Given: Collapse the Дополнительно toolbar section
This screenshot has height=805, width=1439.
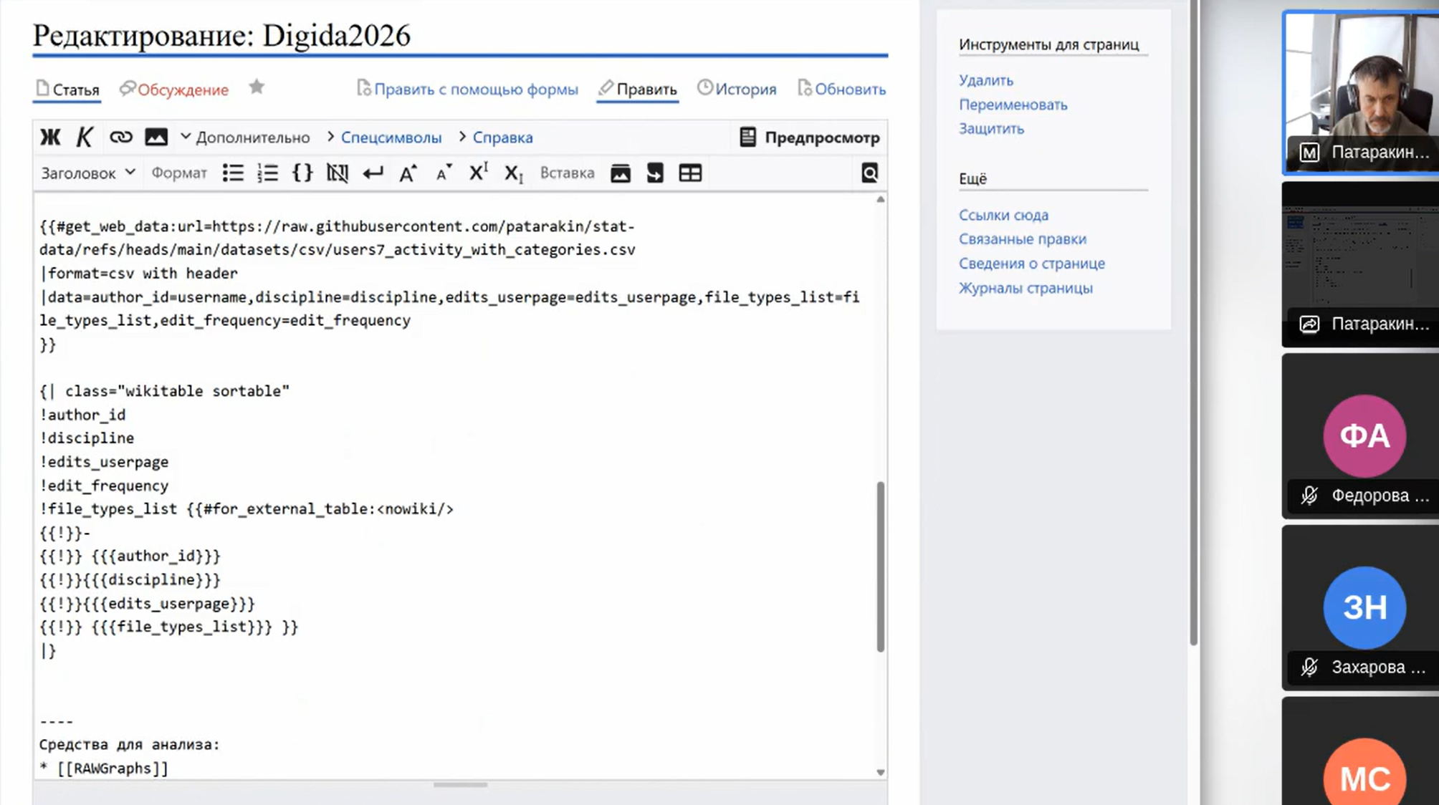Looking at the screenshot, I should point(245,137).
